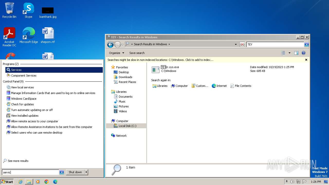Click the Start button

tap(7, 182)
